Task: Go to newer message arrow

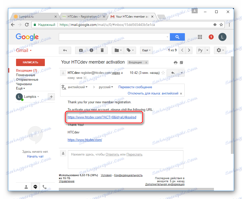Action: 182,50
